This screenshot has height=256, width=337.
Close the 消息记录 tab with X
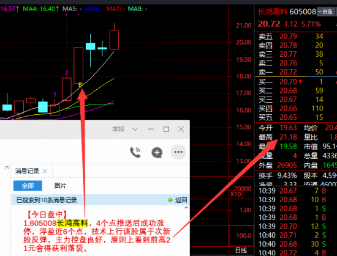(x=45, y=171)
